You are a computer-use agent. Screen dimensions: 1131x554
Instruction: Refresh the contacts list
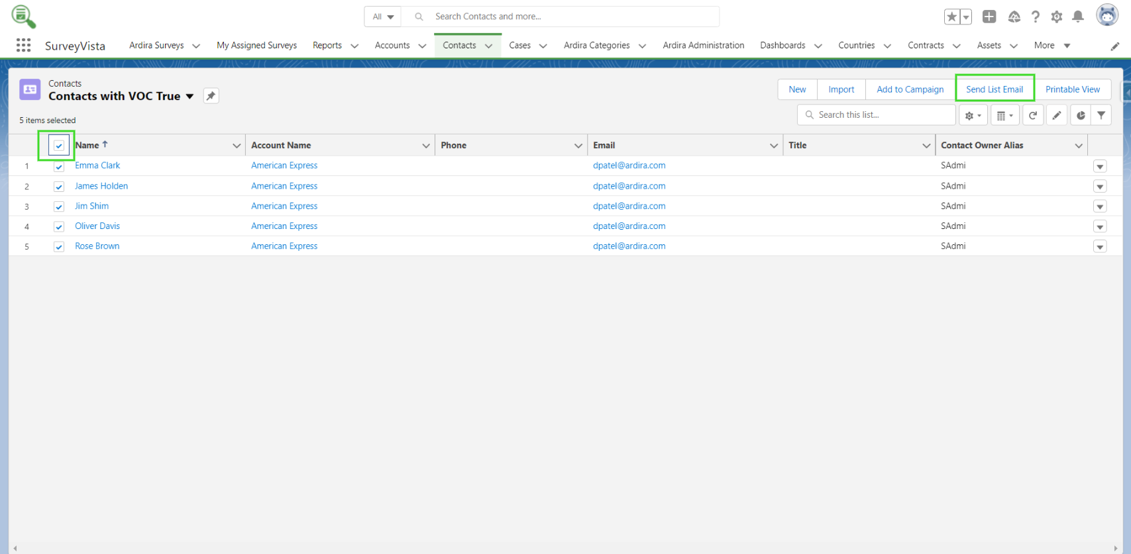[1032, 115]
